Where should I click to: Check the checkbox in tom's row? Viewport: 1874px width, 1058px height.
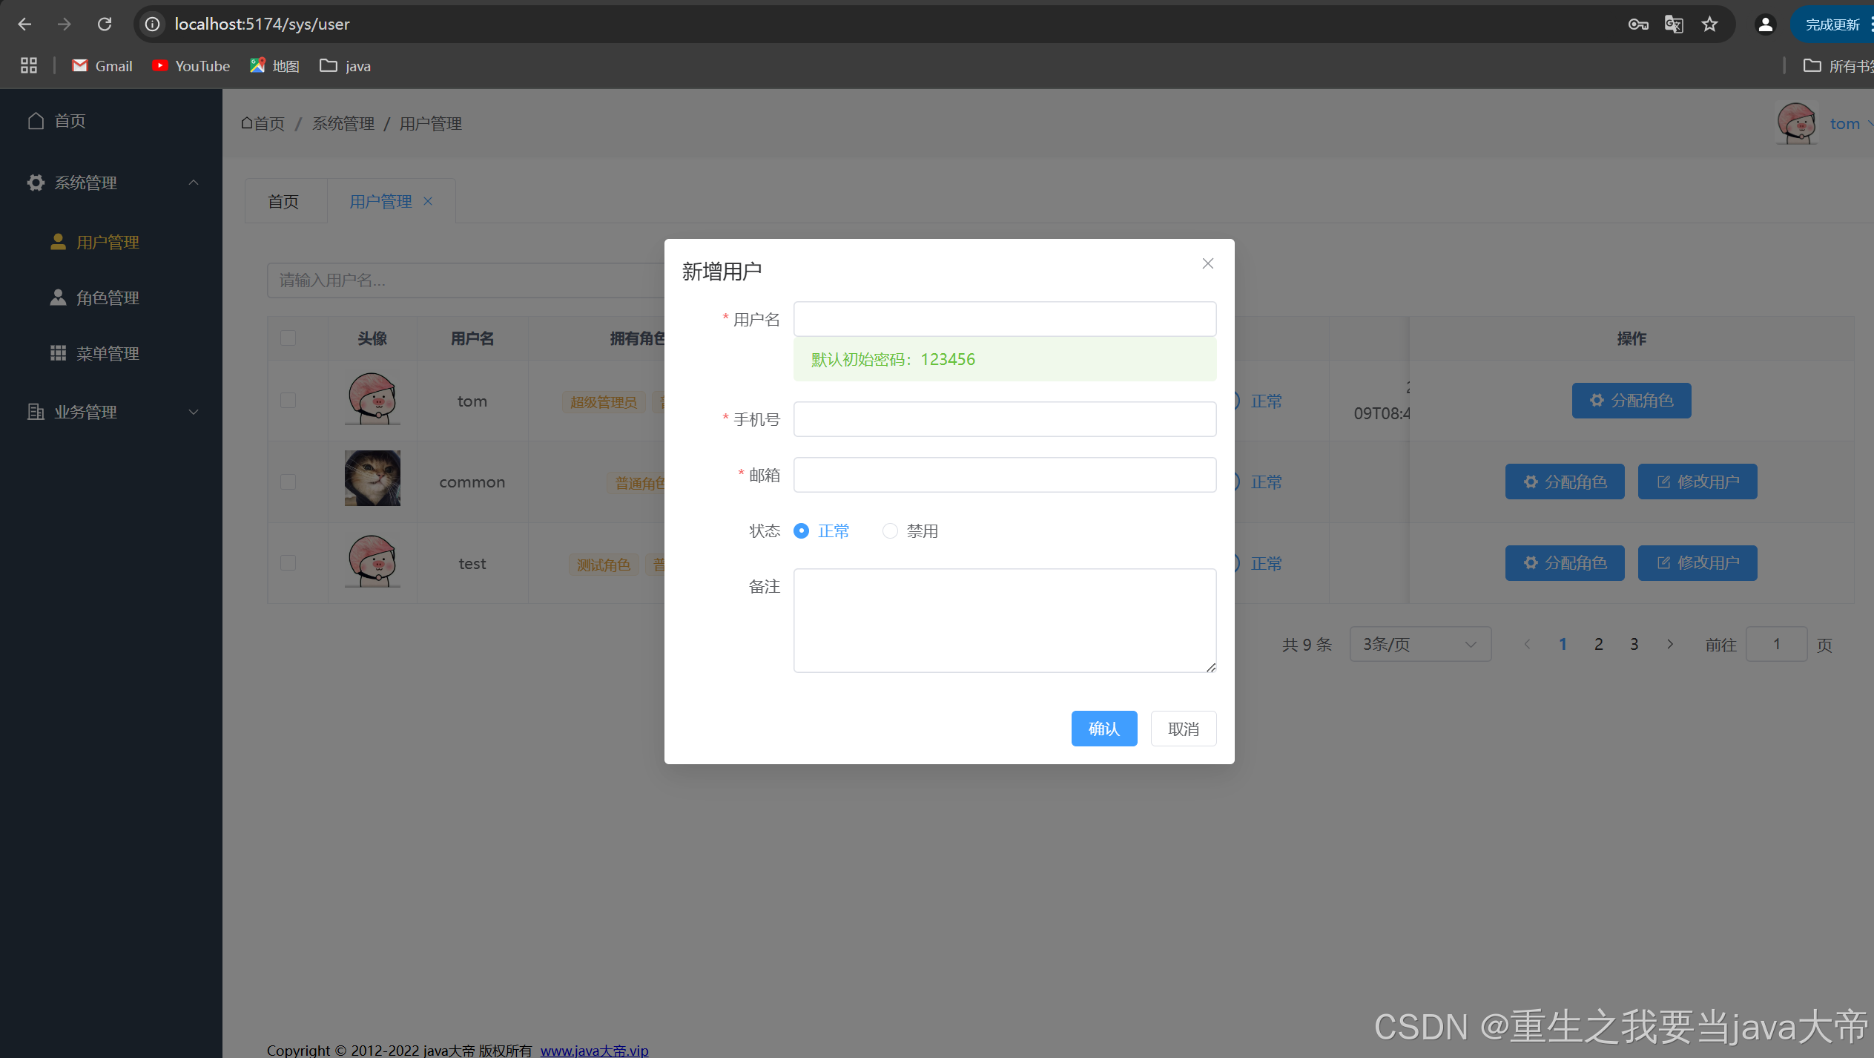(288, 401)
